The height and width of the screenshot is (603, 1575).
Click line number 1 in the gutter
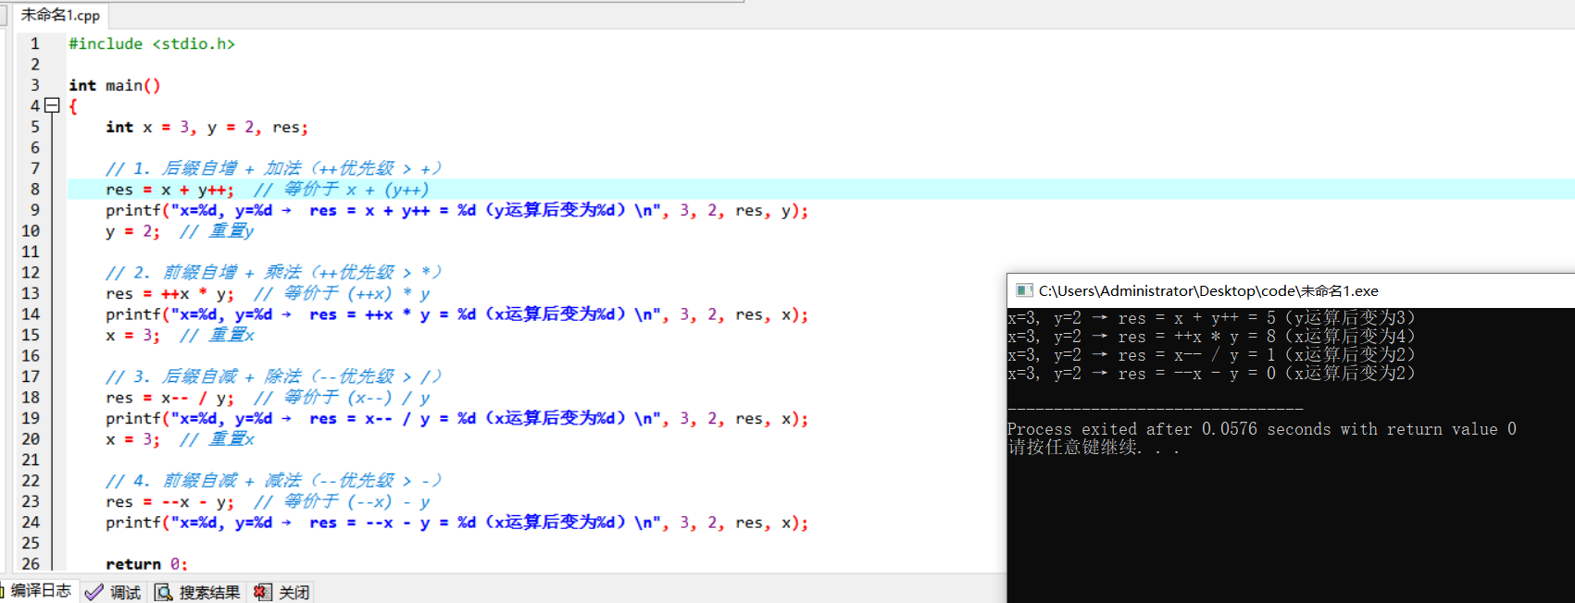[34, 43]
